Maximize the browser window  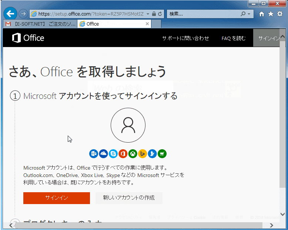click(x=264, y=3)
